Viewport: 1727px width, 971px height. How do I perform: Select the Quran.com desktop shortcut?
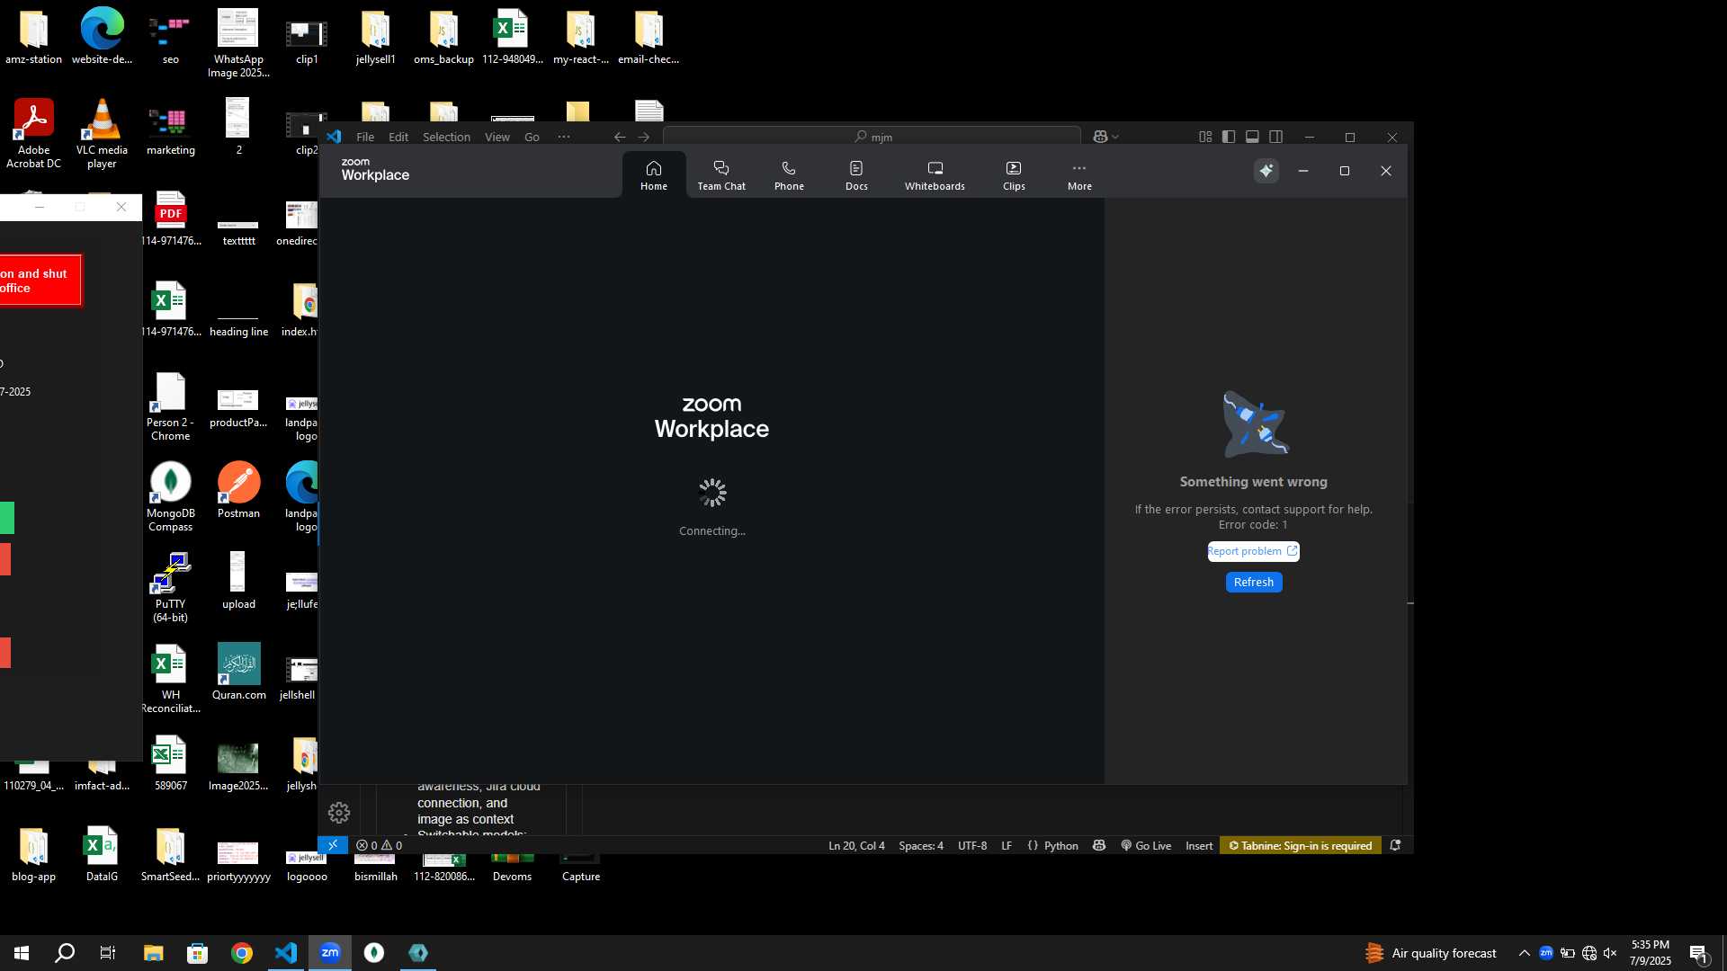(238, 673)
